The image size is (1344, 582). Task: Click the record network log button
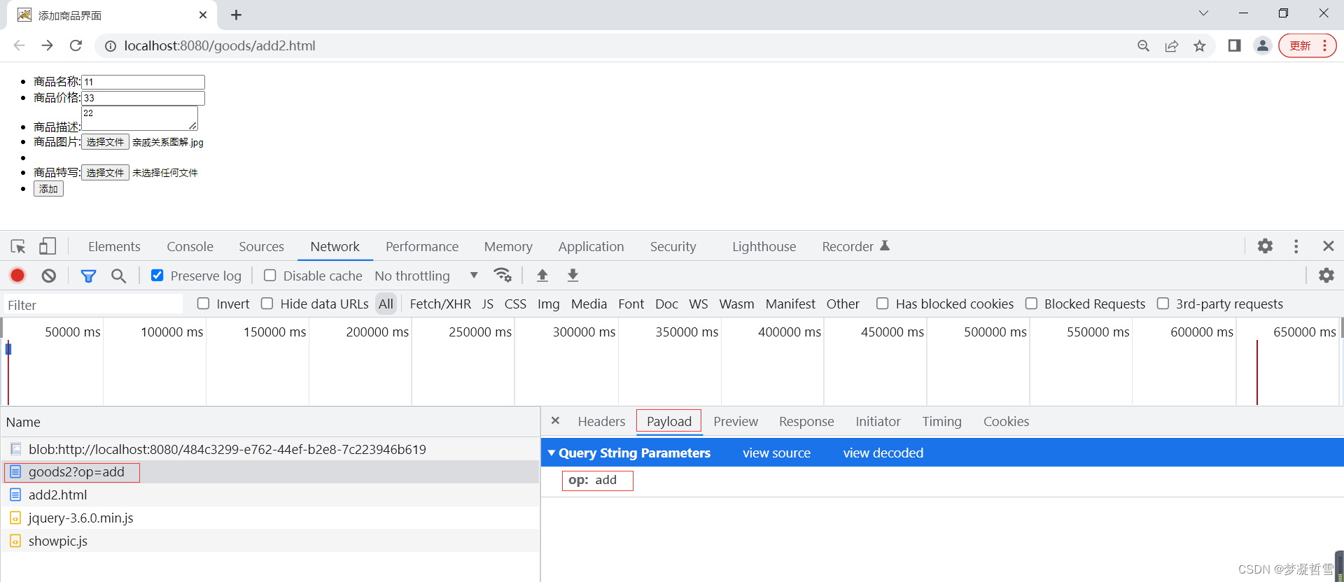tap(17, 276)
